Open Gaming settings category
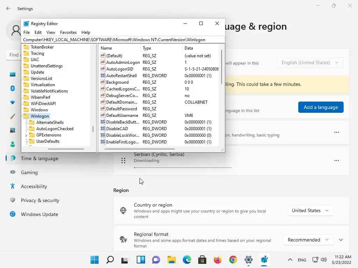The width and height of the screenshot is (358, 268). (29, 172)
